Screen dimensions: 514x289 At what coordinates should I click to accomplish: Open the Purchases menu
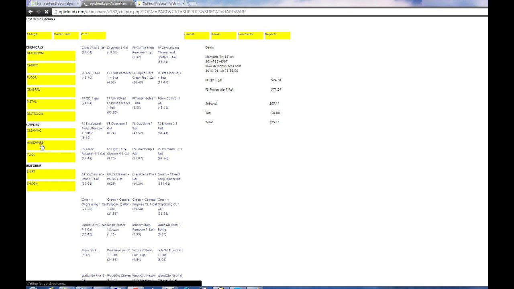pos(250,36)
